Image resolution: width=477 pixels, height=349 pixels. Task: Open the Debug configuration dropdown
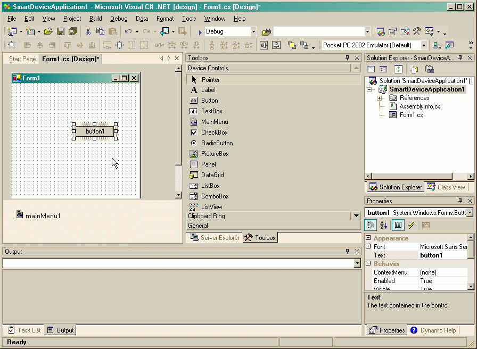253,31
